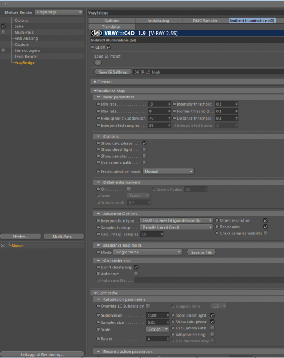Click the icon next to Nuovo render setting
The width and height of the screenshot is (284, 358).
(x=3, y=246)
